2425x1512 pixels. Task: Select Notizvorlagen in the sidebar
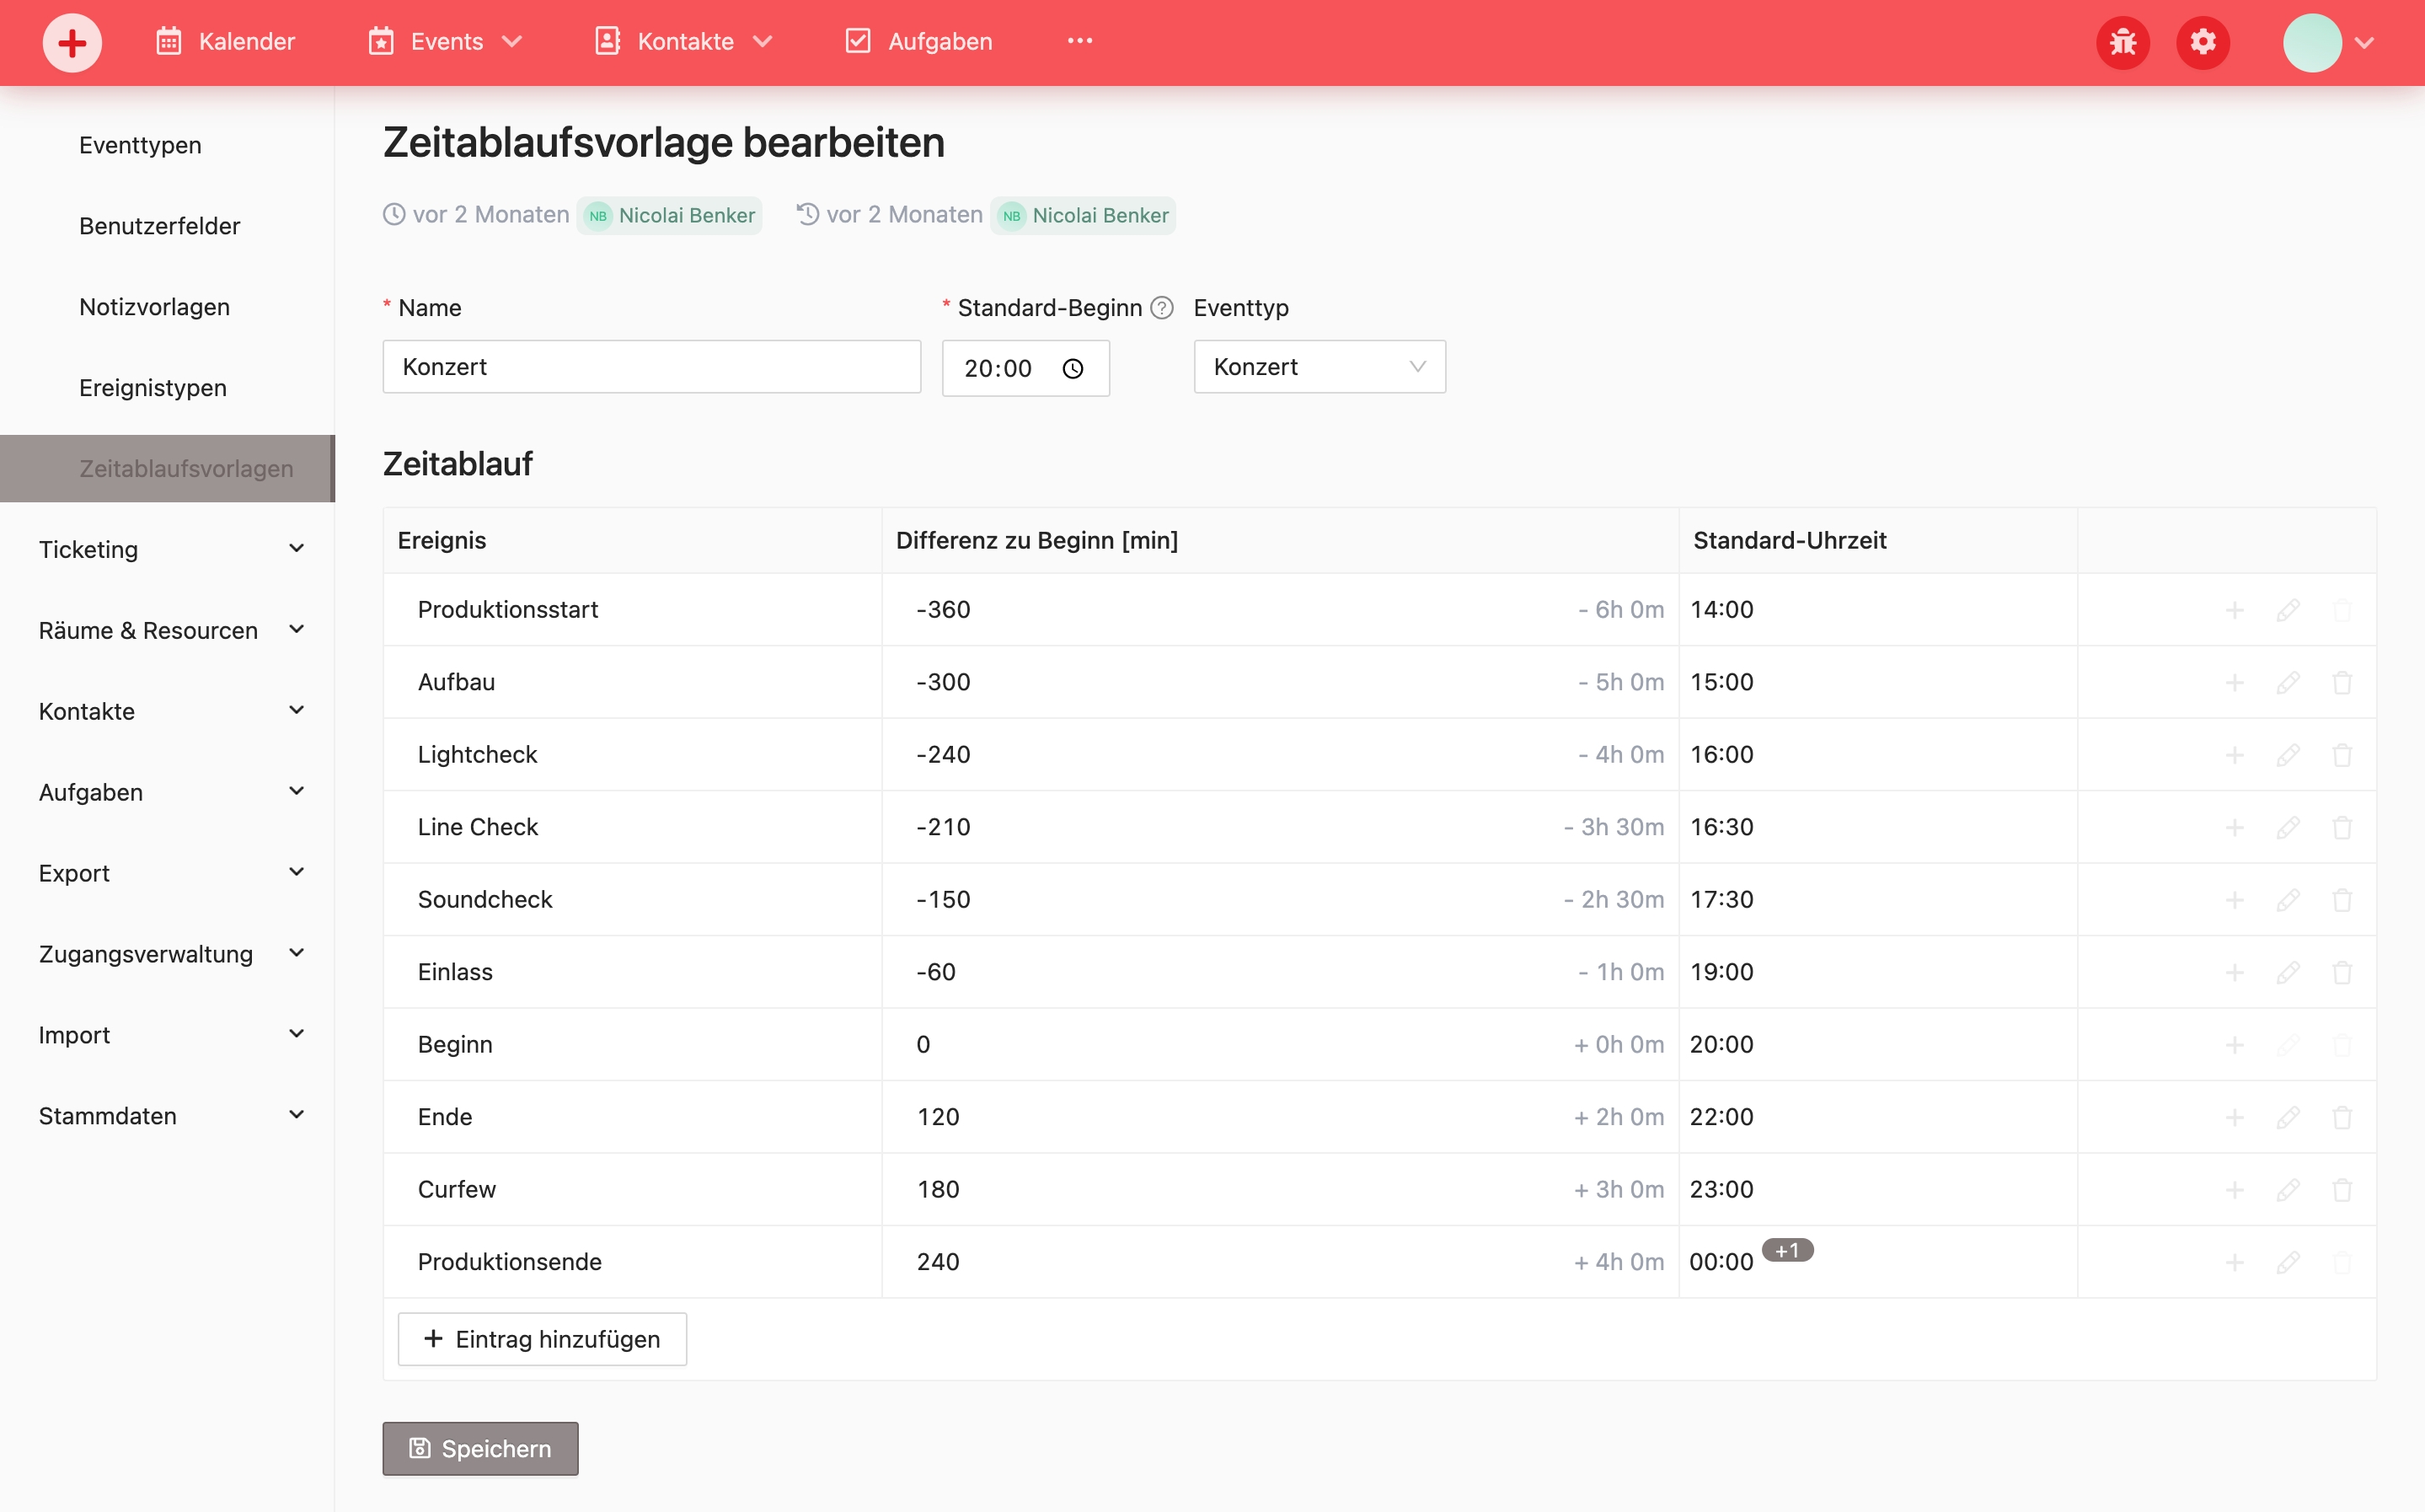click(x=154, y=307)
